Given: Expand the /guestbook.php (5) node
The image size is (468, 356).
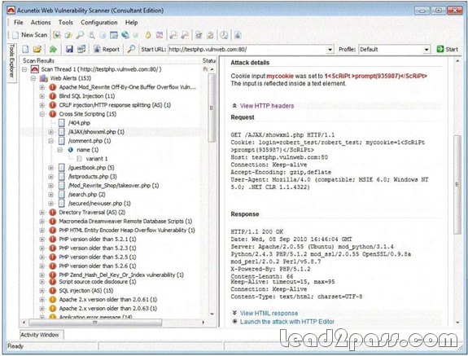Looking at the screenshot, I should (51, 168).
